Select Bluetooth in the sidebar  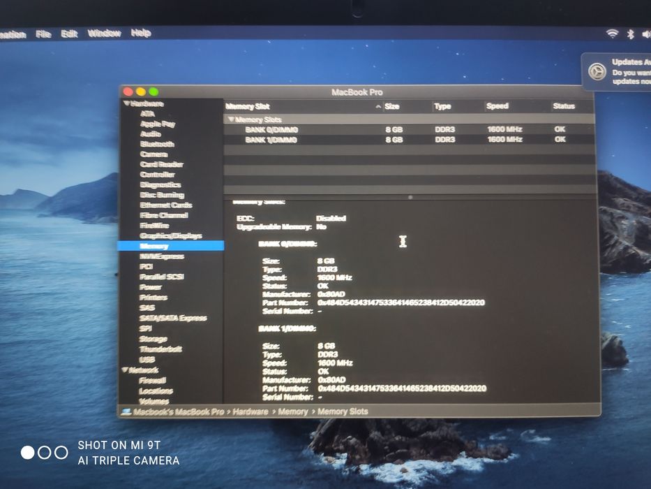click(157, 144)
